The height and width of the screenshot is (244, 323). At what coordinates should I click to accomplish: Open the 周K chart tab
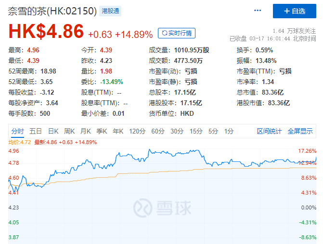(69, 131)
